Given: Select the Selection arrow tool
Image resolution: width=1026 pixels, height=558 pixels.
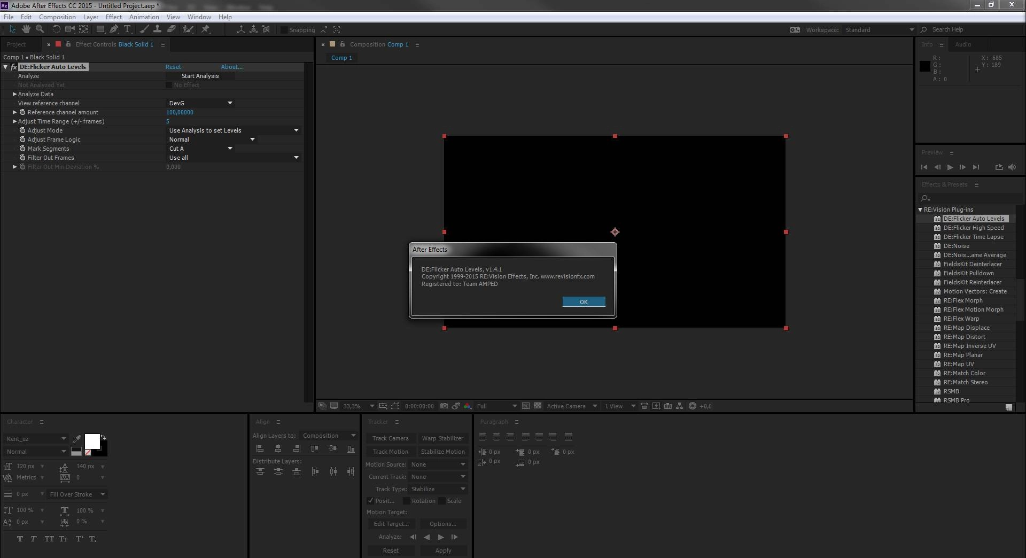Looking at the screenshot, I should click(12, 29).
